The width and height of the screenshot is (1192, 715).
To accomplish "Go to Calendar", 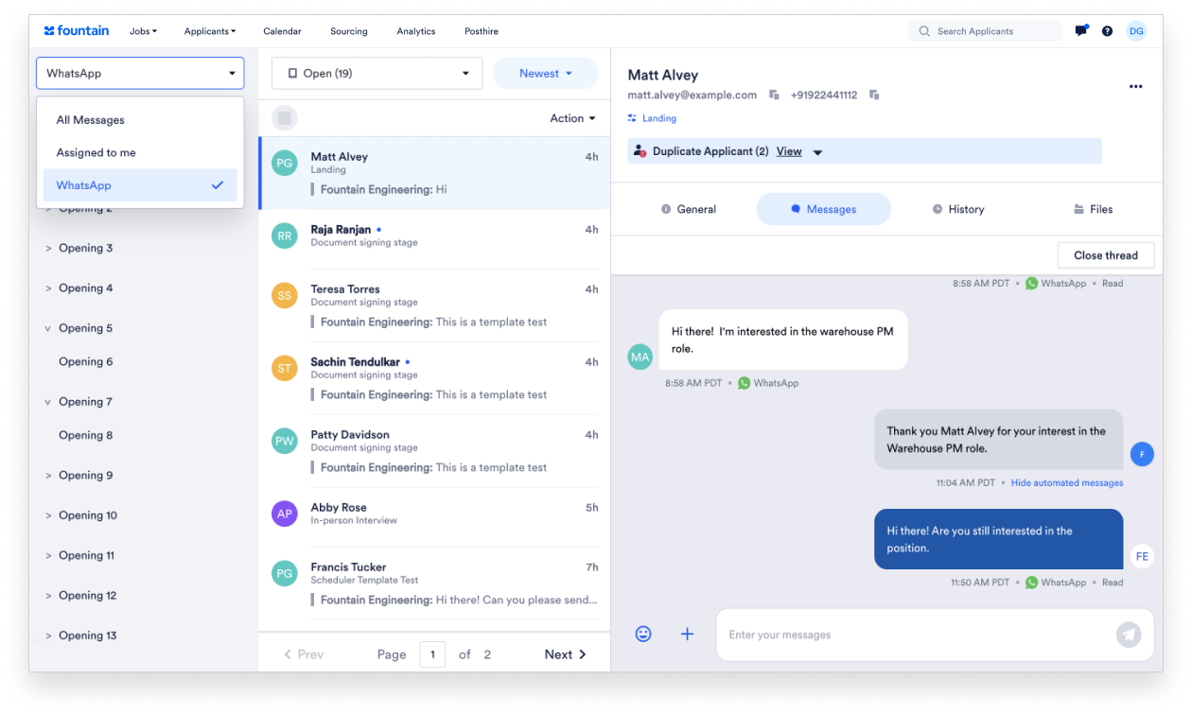I will pos(282,31).
